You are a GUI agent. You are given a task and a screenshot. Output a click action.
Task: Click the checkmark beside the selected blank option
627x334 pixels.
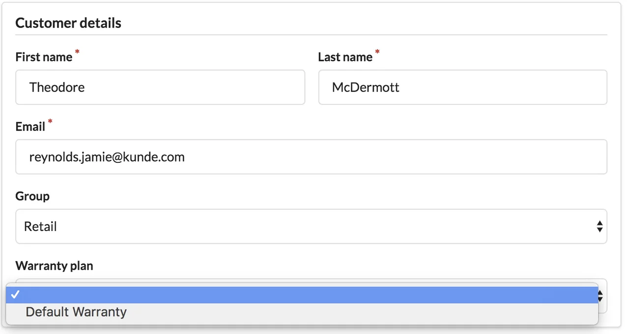pyautogui.click(x=15, y=295)
